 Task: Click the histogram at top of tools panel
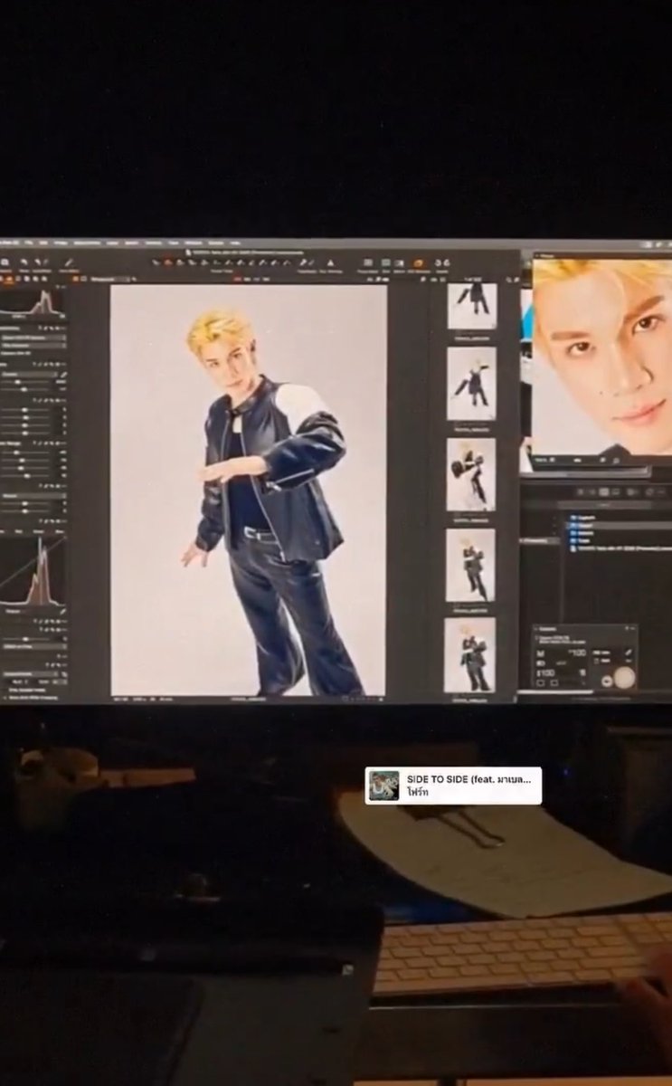[33, 303]
